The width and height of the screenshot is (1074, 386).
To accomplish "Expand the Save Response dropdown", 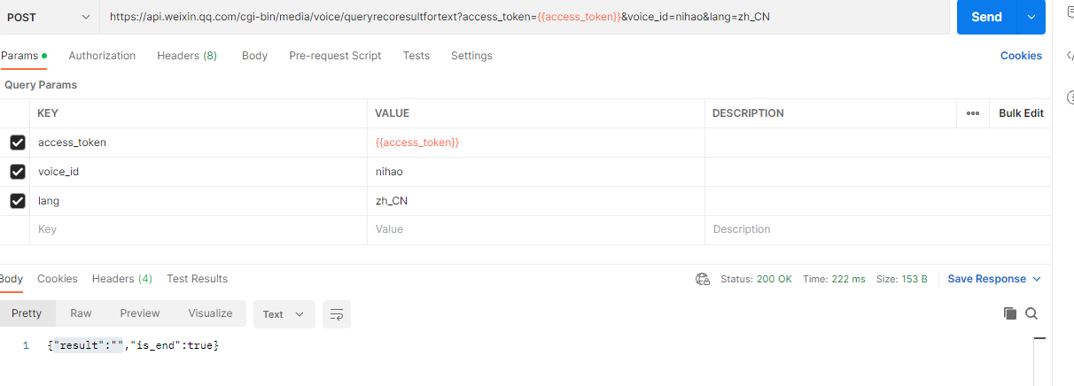I will point(1037,279).
